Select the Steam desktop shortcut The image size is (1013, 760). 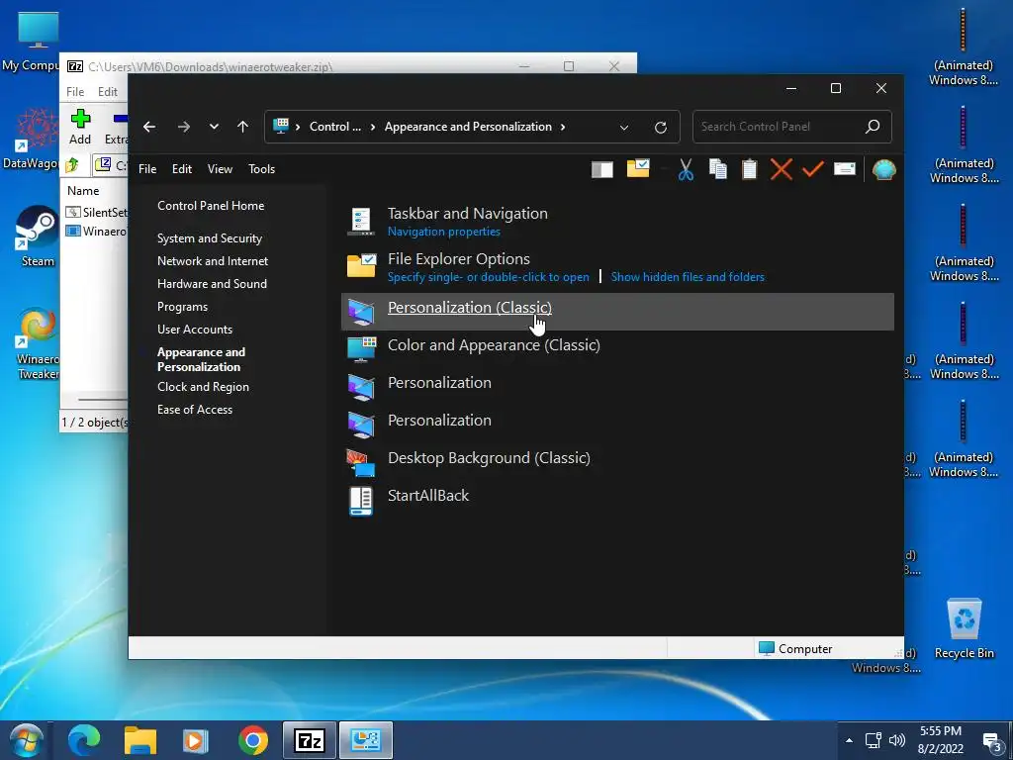tap(38, 236)
